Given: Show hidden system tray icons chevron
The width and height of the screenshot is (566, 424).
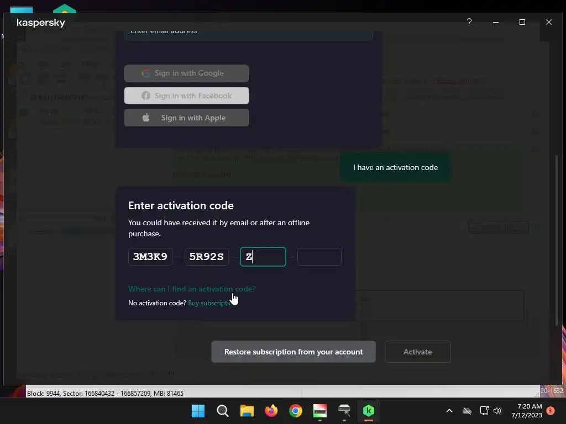Looking at the screenshot, I should coord(449,411).
